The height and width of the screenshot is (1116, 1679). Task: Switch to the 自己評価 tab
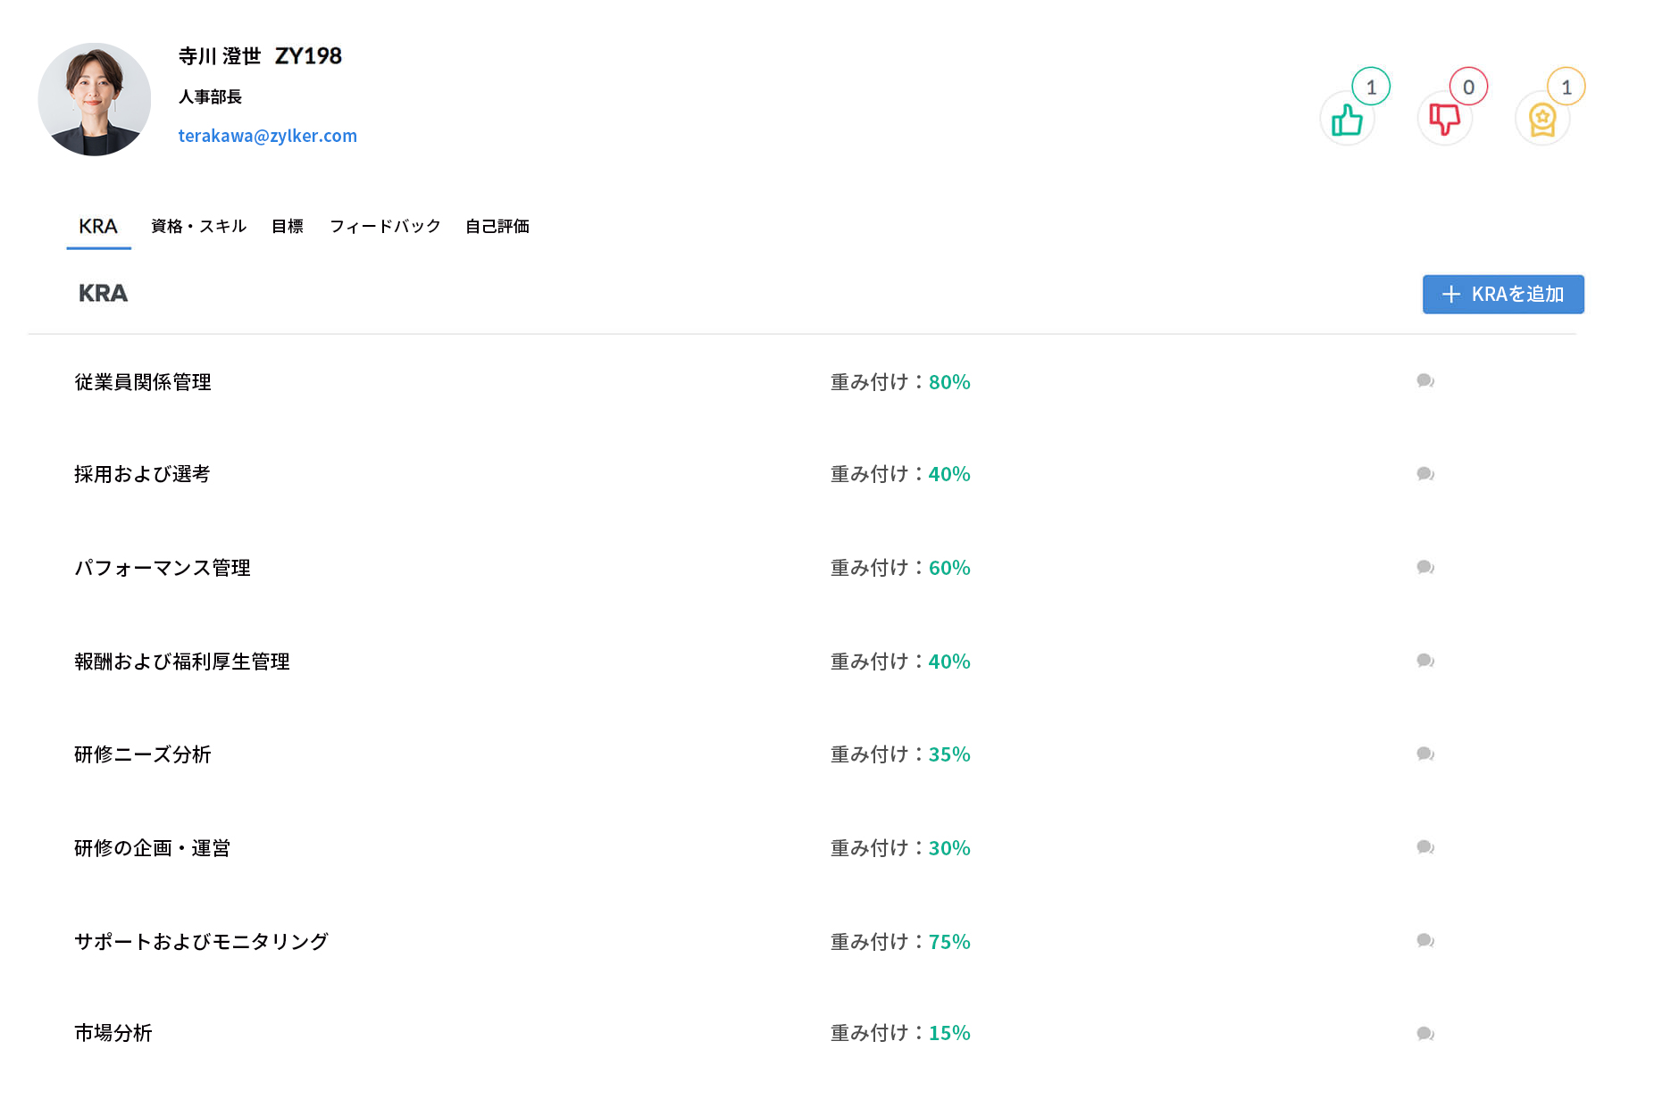tap(497, 226)
